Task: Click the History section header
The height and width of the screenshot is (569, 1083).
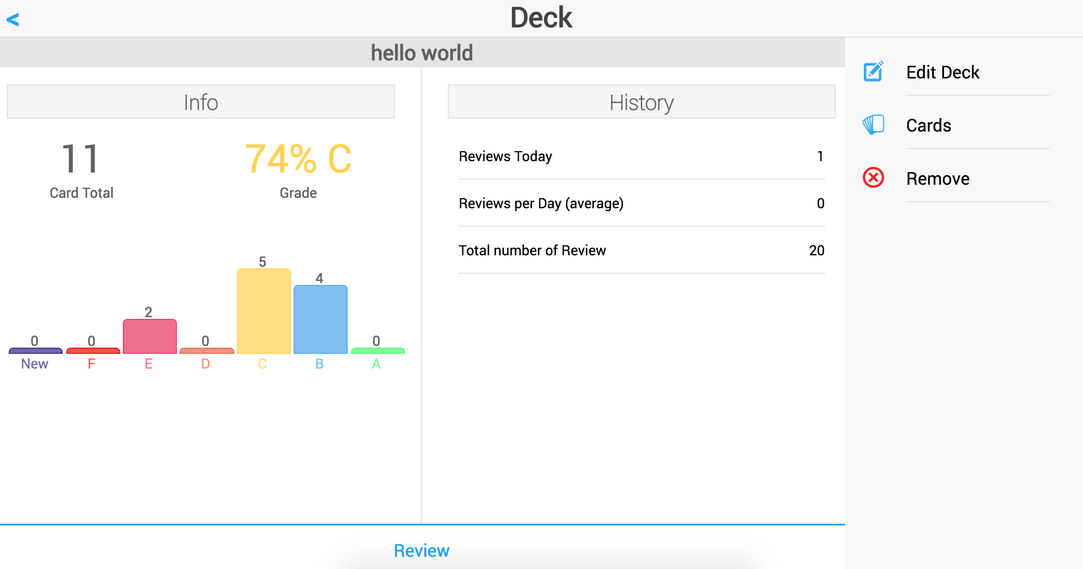Action: point(641,102)
